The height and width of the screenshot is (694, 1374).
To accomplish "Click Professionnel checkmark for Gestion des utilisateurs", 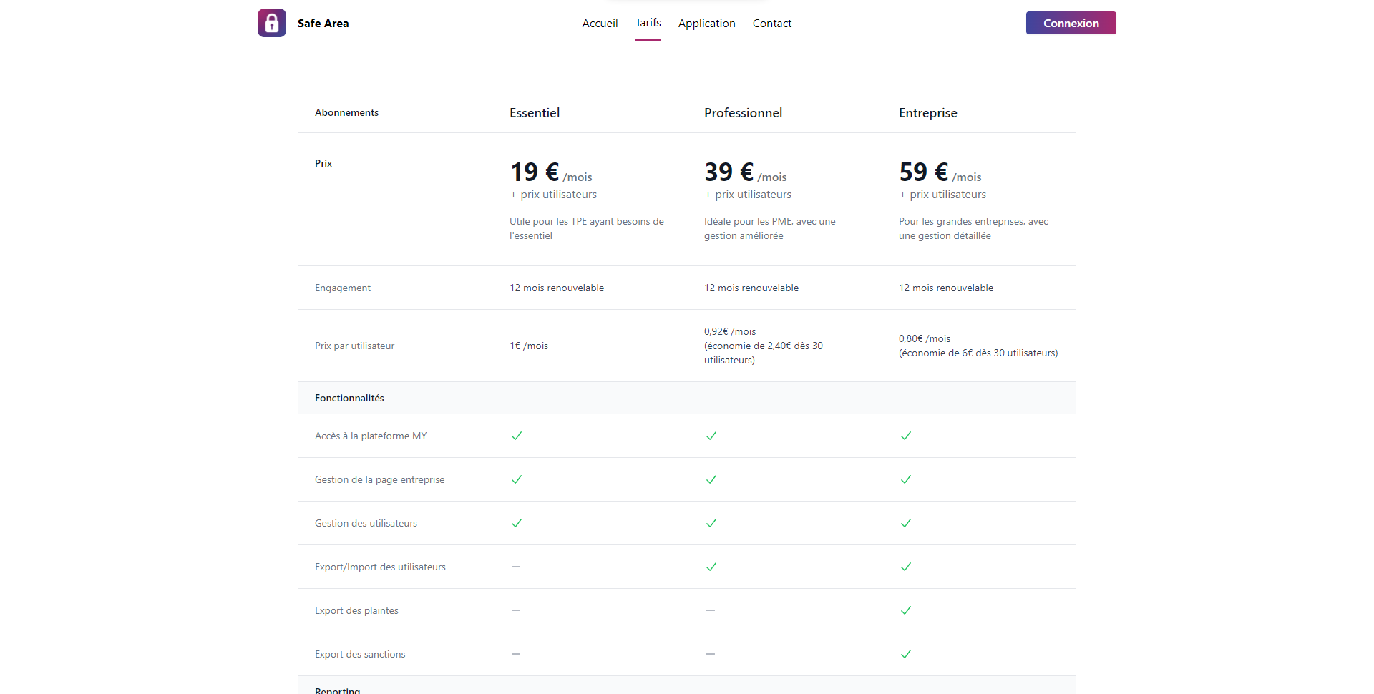I will 711,523.
